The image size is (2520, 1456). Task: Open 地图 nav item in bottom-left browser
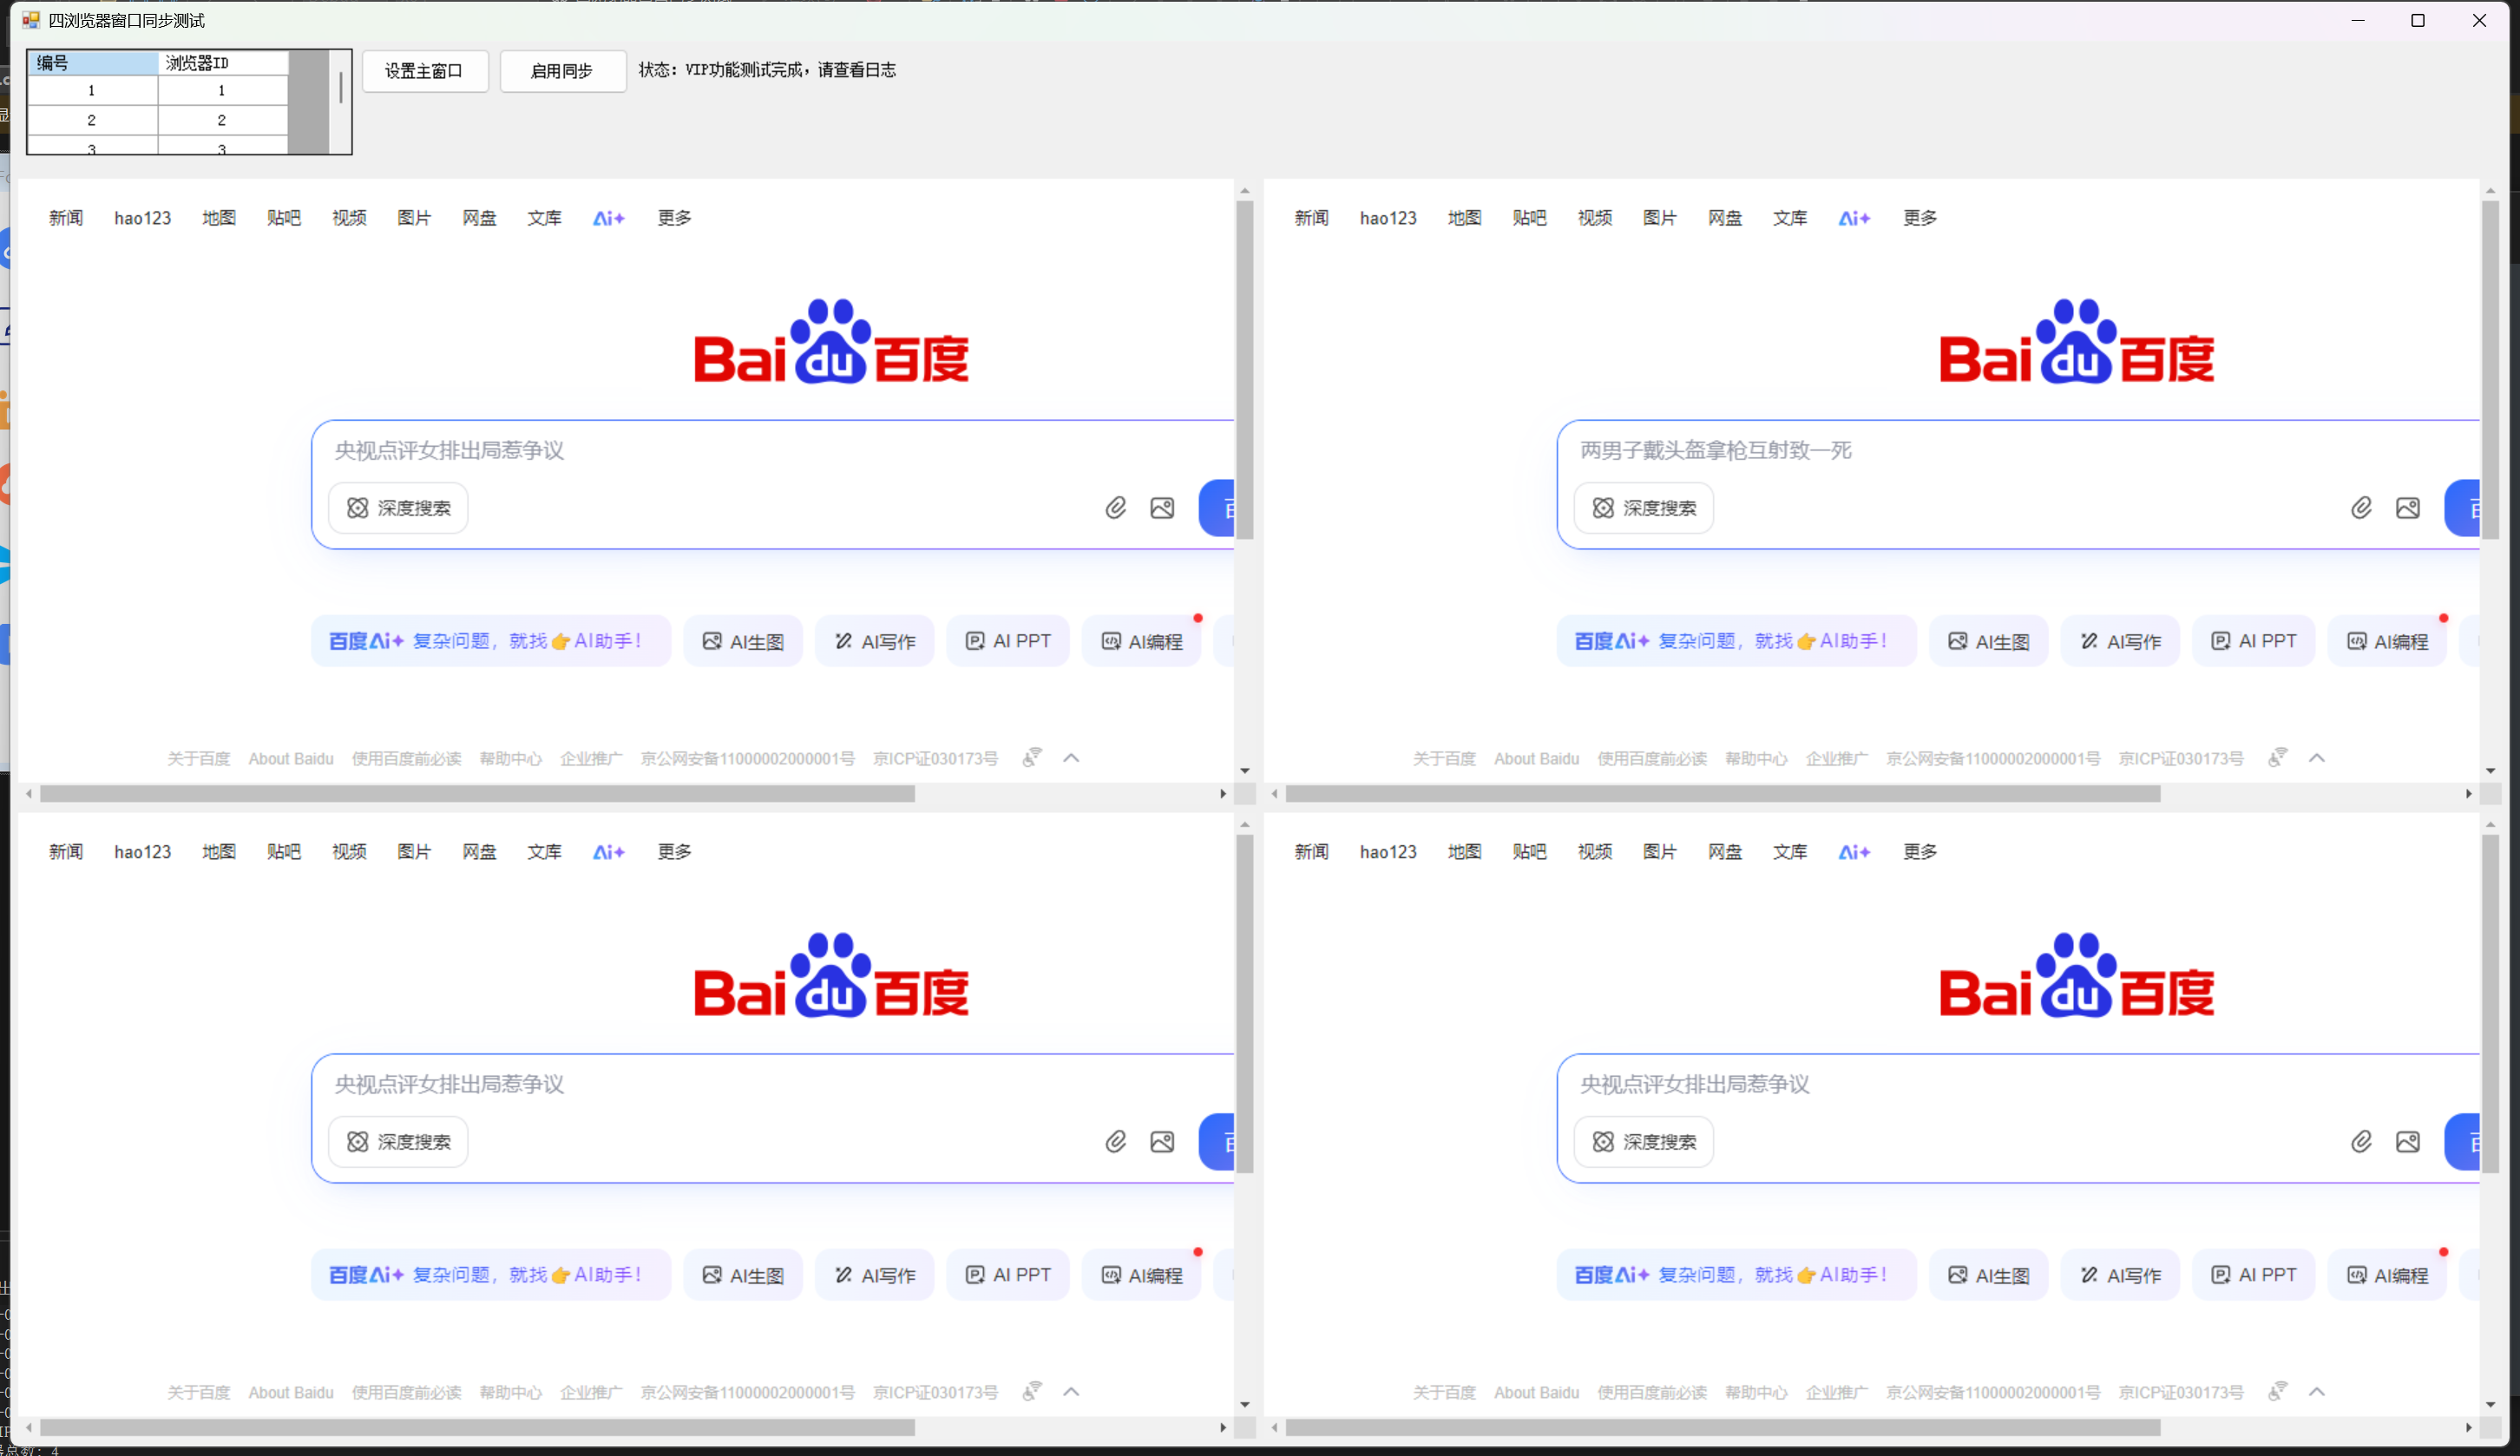coord(218,852)
